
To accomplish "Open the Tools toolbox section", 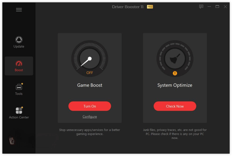I will (19, 89).
